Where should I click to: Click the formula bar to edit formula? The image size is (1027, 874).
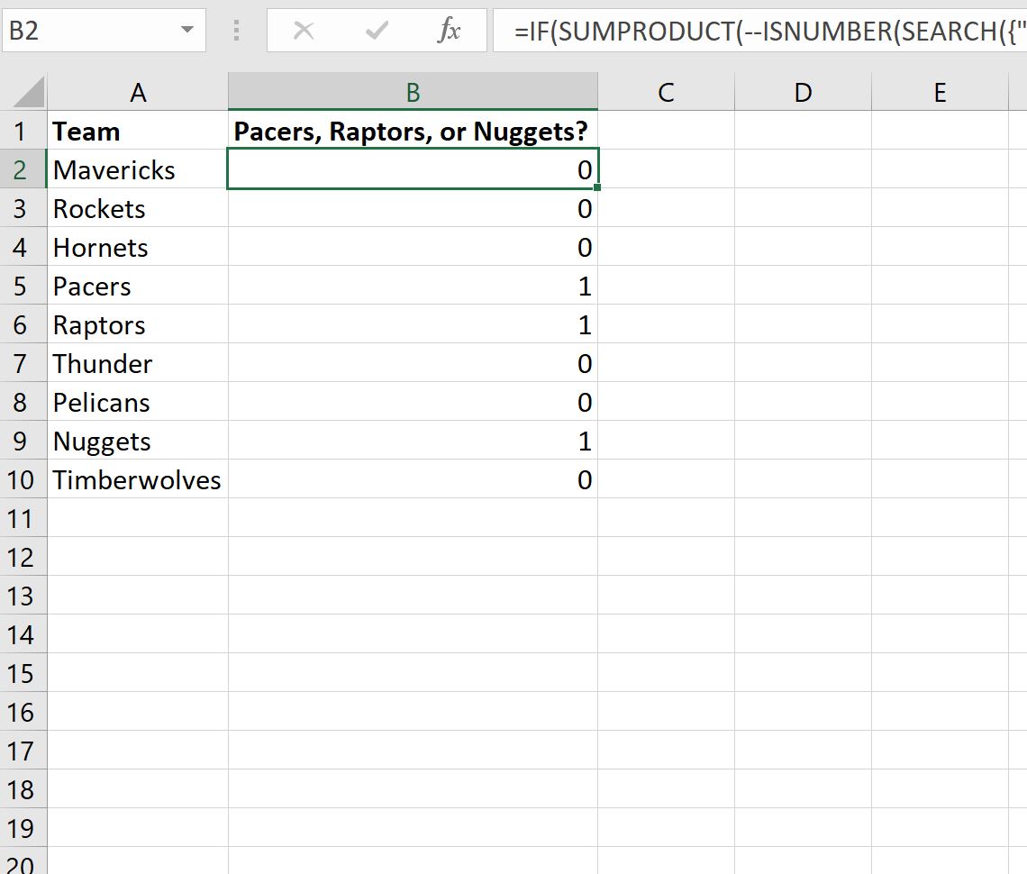721,31
